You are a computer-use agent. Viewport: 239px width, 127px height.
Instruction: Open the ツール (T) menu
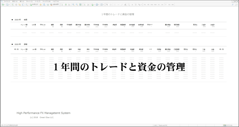tap(37, 1)
